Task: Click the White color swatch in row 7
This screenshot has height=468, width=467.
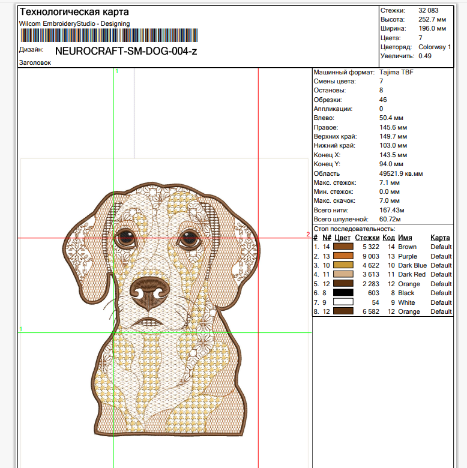Action: click(343, 302)
